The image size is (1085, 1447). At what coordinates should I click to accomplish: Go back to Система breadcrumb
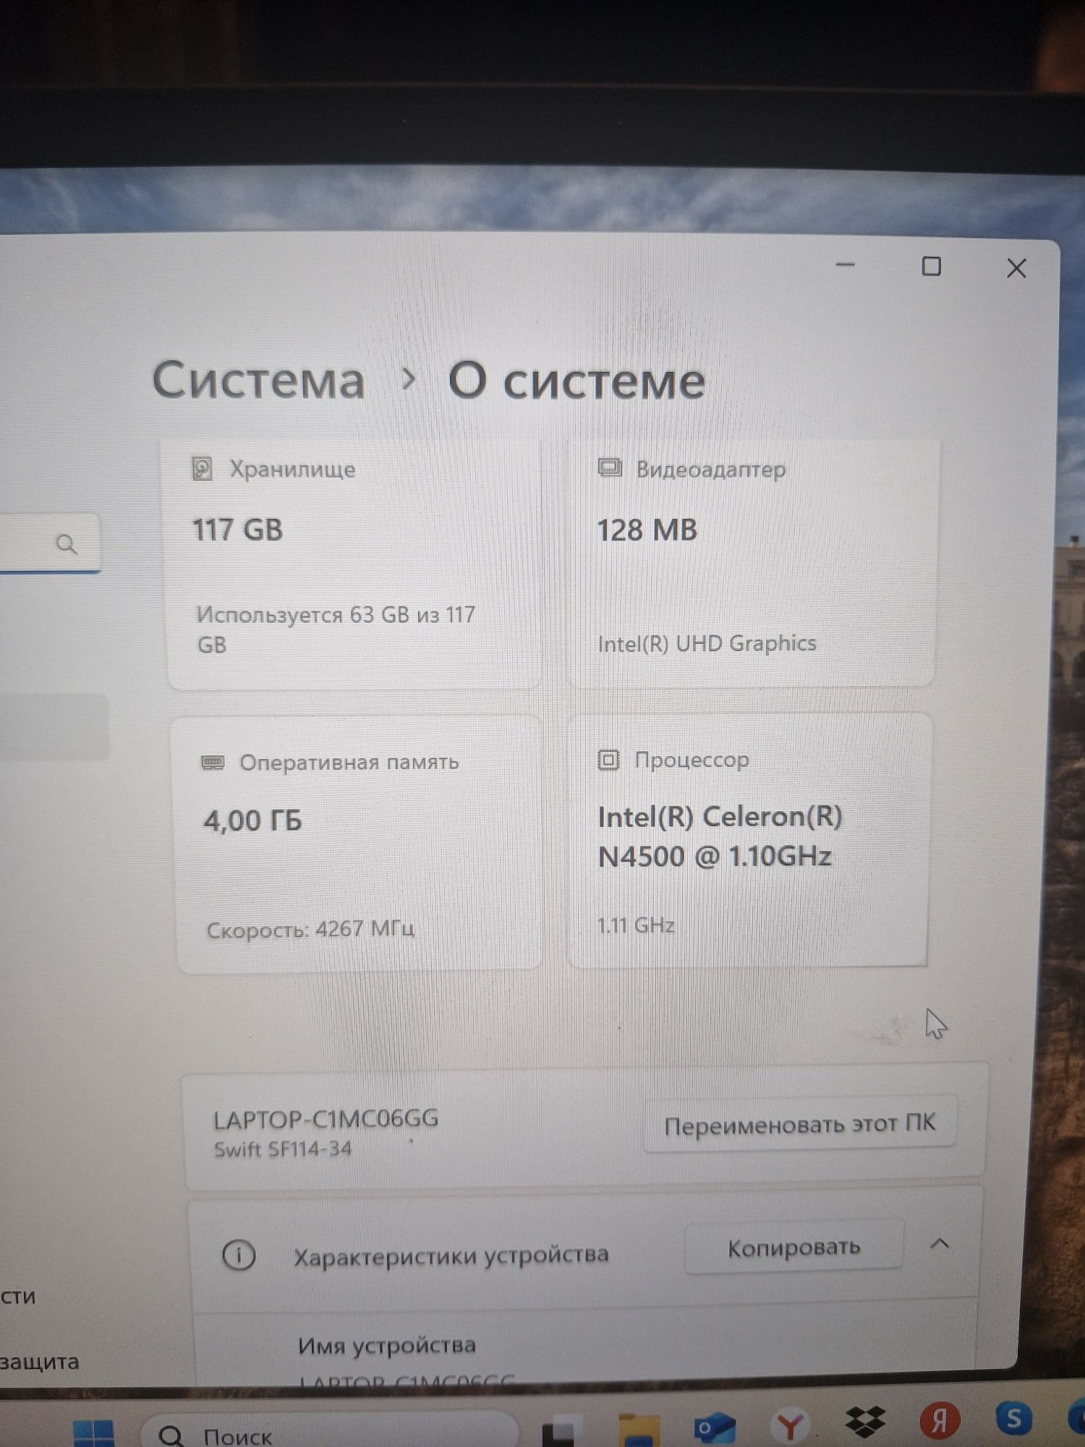pos(258,381)
